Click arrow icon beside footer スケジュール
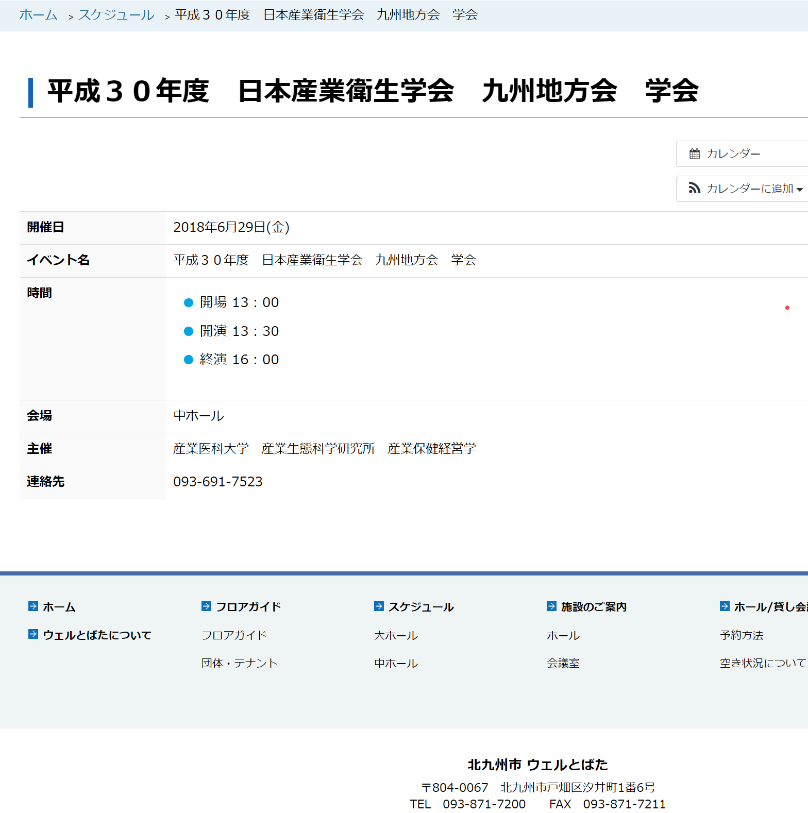Viewport: 808px width, 813px height. [x=379, y=606]
